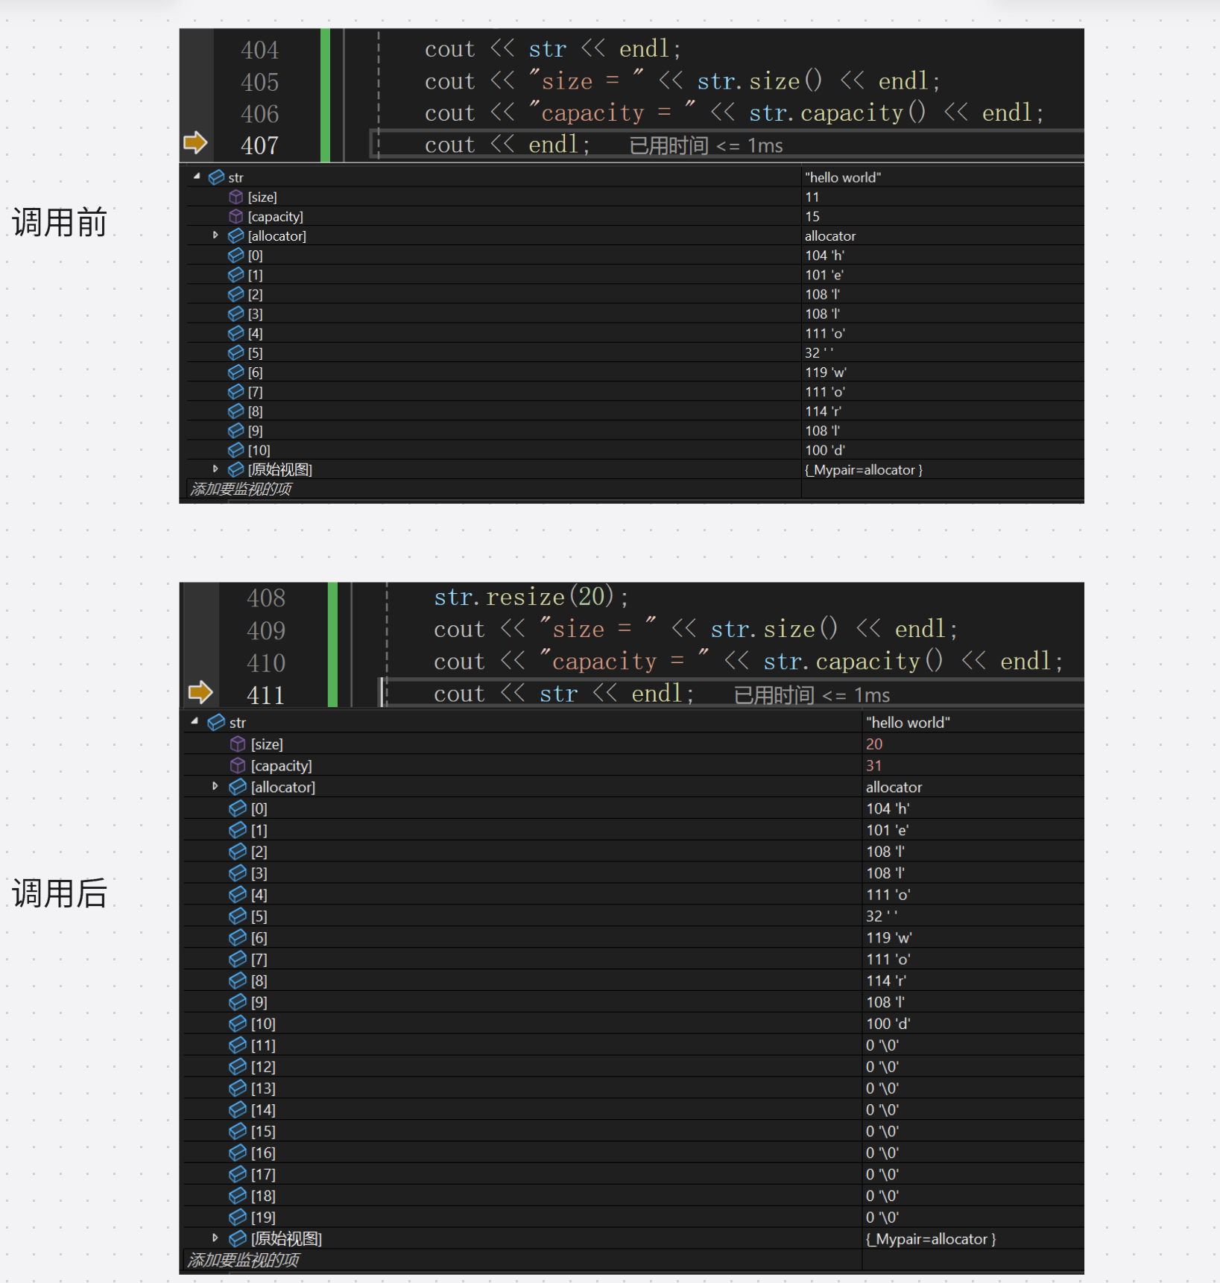Click the [7] element icon in the lower watch window

[238, 959]
